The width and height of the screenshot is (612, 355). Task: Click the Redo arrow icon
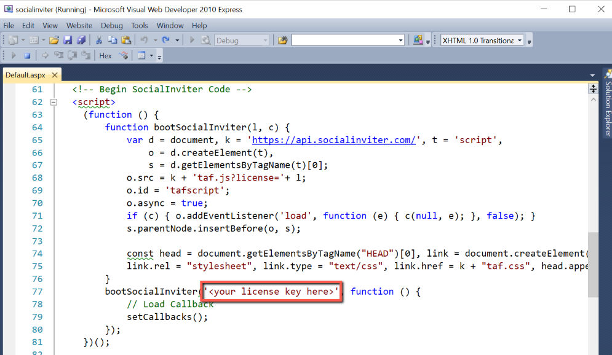click(x=166, y=40)
